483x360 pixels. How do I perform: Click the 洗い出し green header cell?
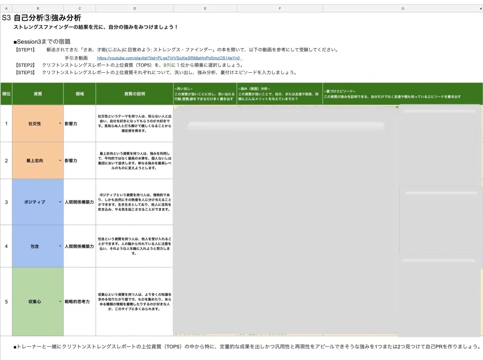coord(205,94)
